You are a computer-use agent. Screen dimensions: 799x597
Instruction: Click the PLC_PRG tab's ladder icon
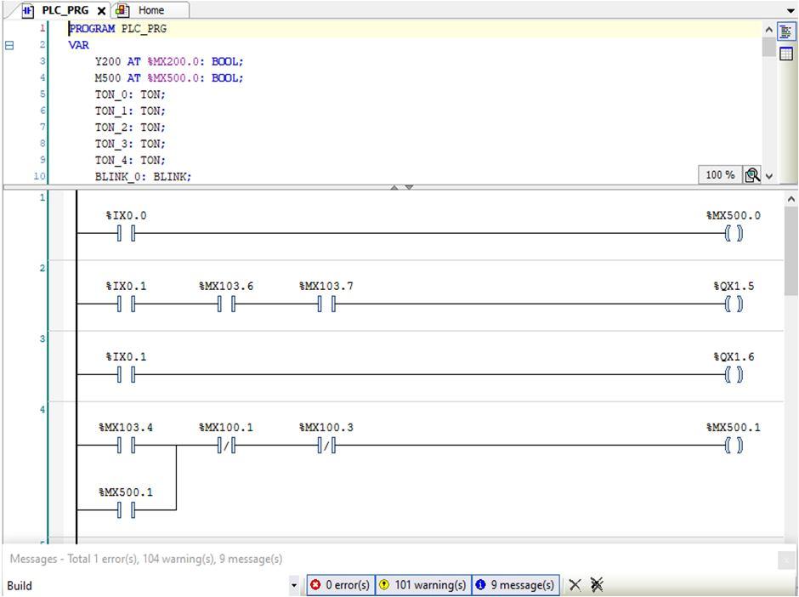tap(27, 11)
